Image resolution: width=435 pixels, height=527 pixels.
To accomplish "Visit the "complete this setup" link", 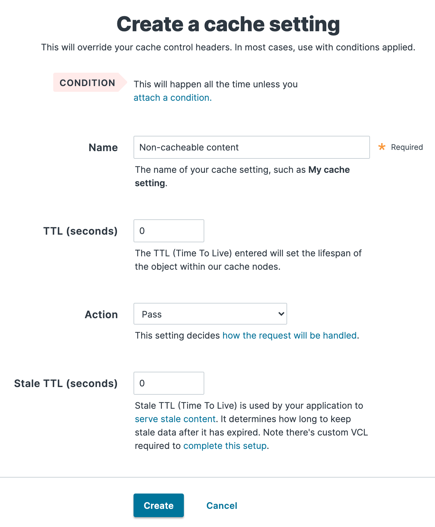I will click(x=225, y=446).
